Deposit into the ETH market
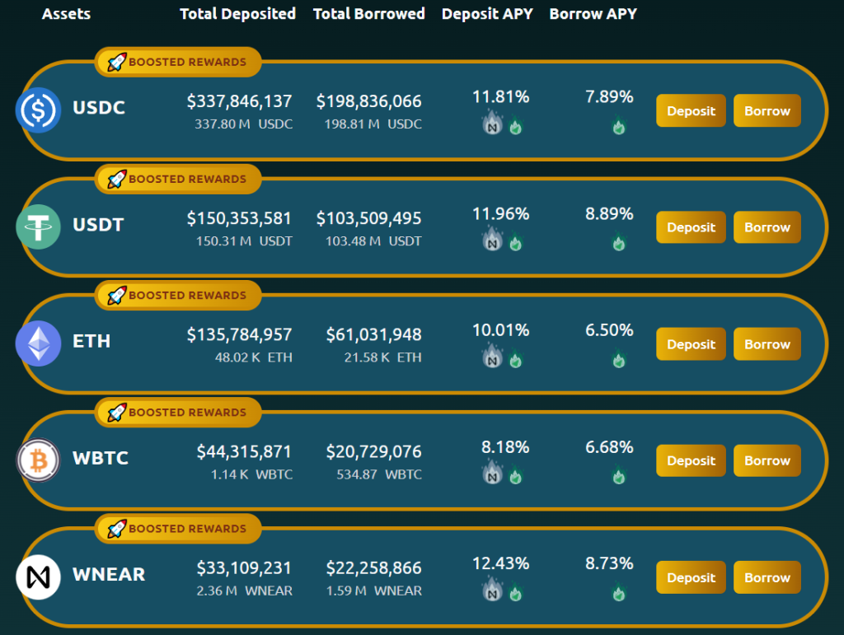This screenshot has width=844, height=635. [692, 344]
